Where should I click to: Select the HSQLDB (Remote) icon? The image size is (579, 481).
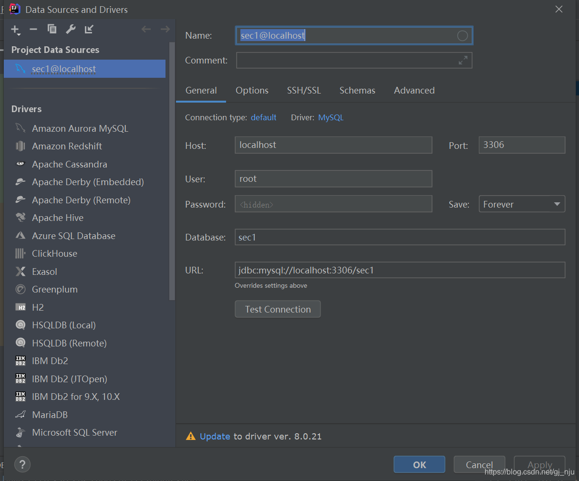[20, 343]
